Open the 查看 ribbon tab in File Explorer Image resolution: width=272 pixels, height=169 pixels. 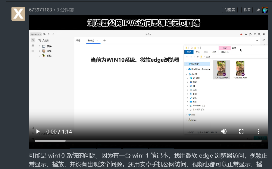[x=214, y=52]
